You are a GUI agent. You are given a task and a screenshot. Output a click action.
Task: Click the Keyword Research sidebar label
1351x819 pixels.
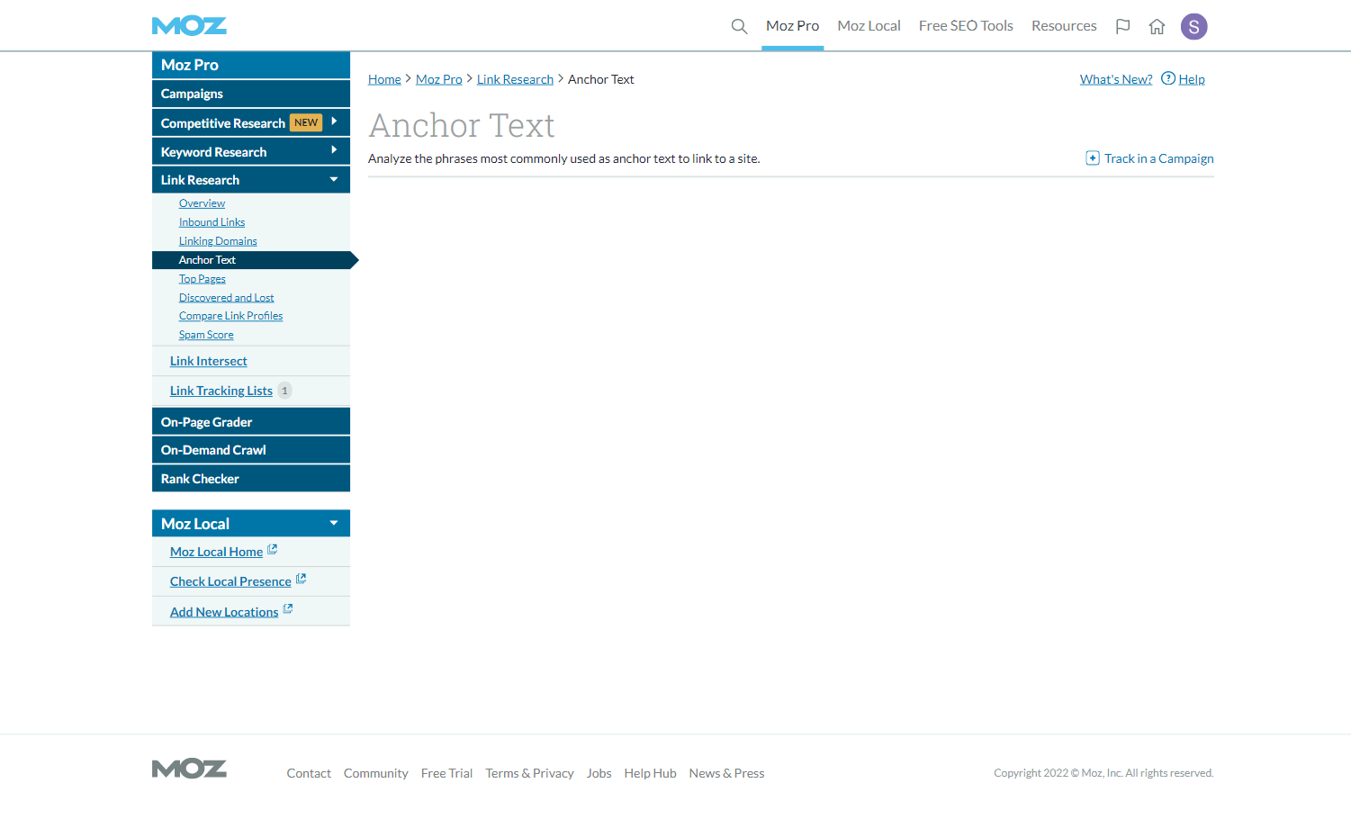tap(213, 152)
